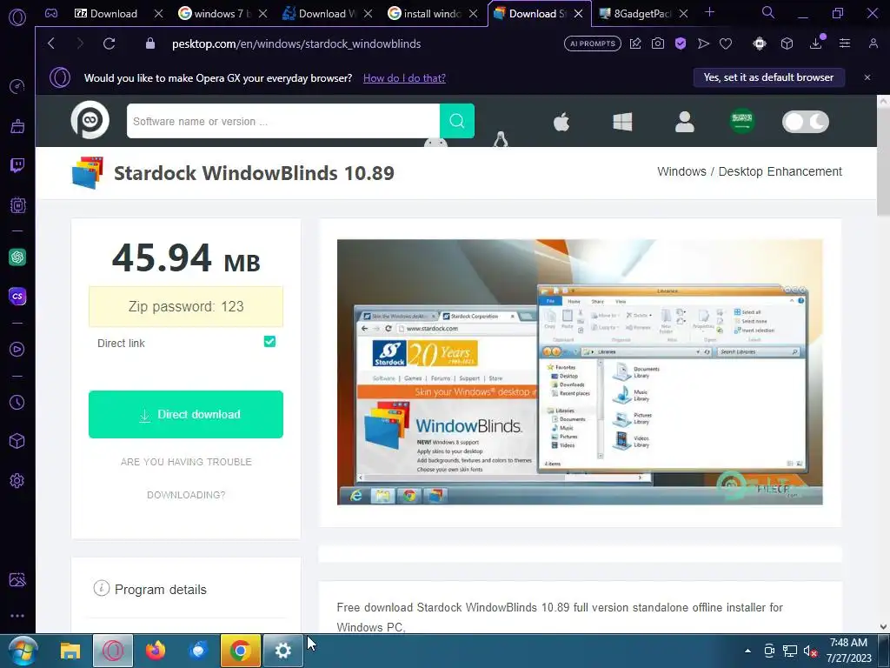Screen dimensions: 890x668
Task: Click the AI PROMPTS button
Action: coord(593,43)
